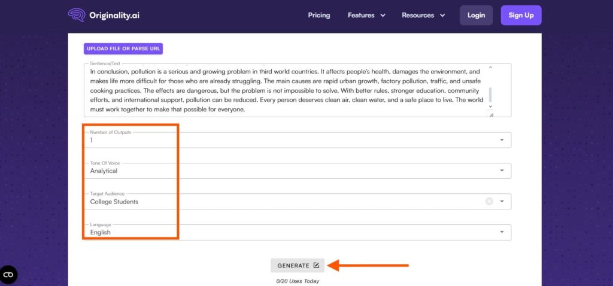Expand the Features chevron in navbar
Image resolution: width=613 pixels, height=286 pixels.
[383, 16]
